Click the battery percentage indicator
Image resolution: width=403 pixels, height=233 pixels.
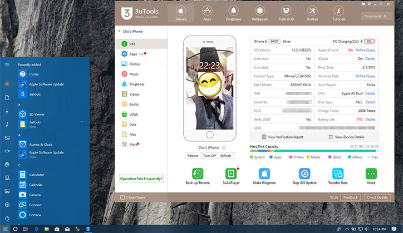point(370,41)
